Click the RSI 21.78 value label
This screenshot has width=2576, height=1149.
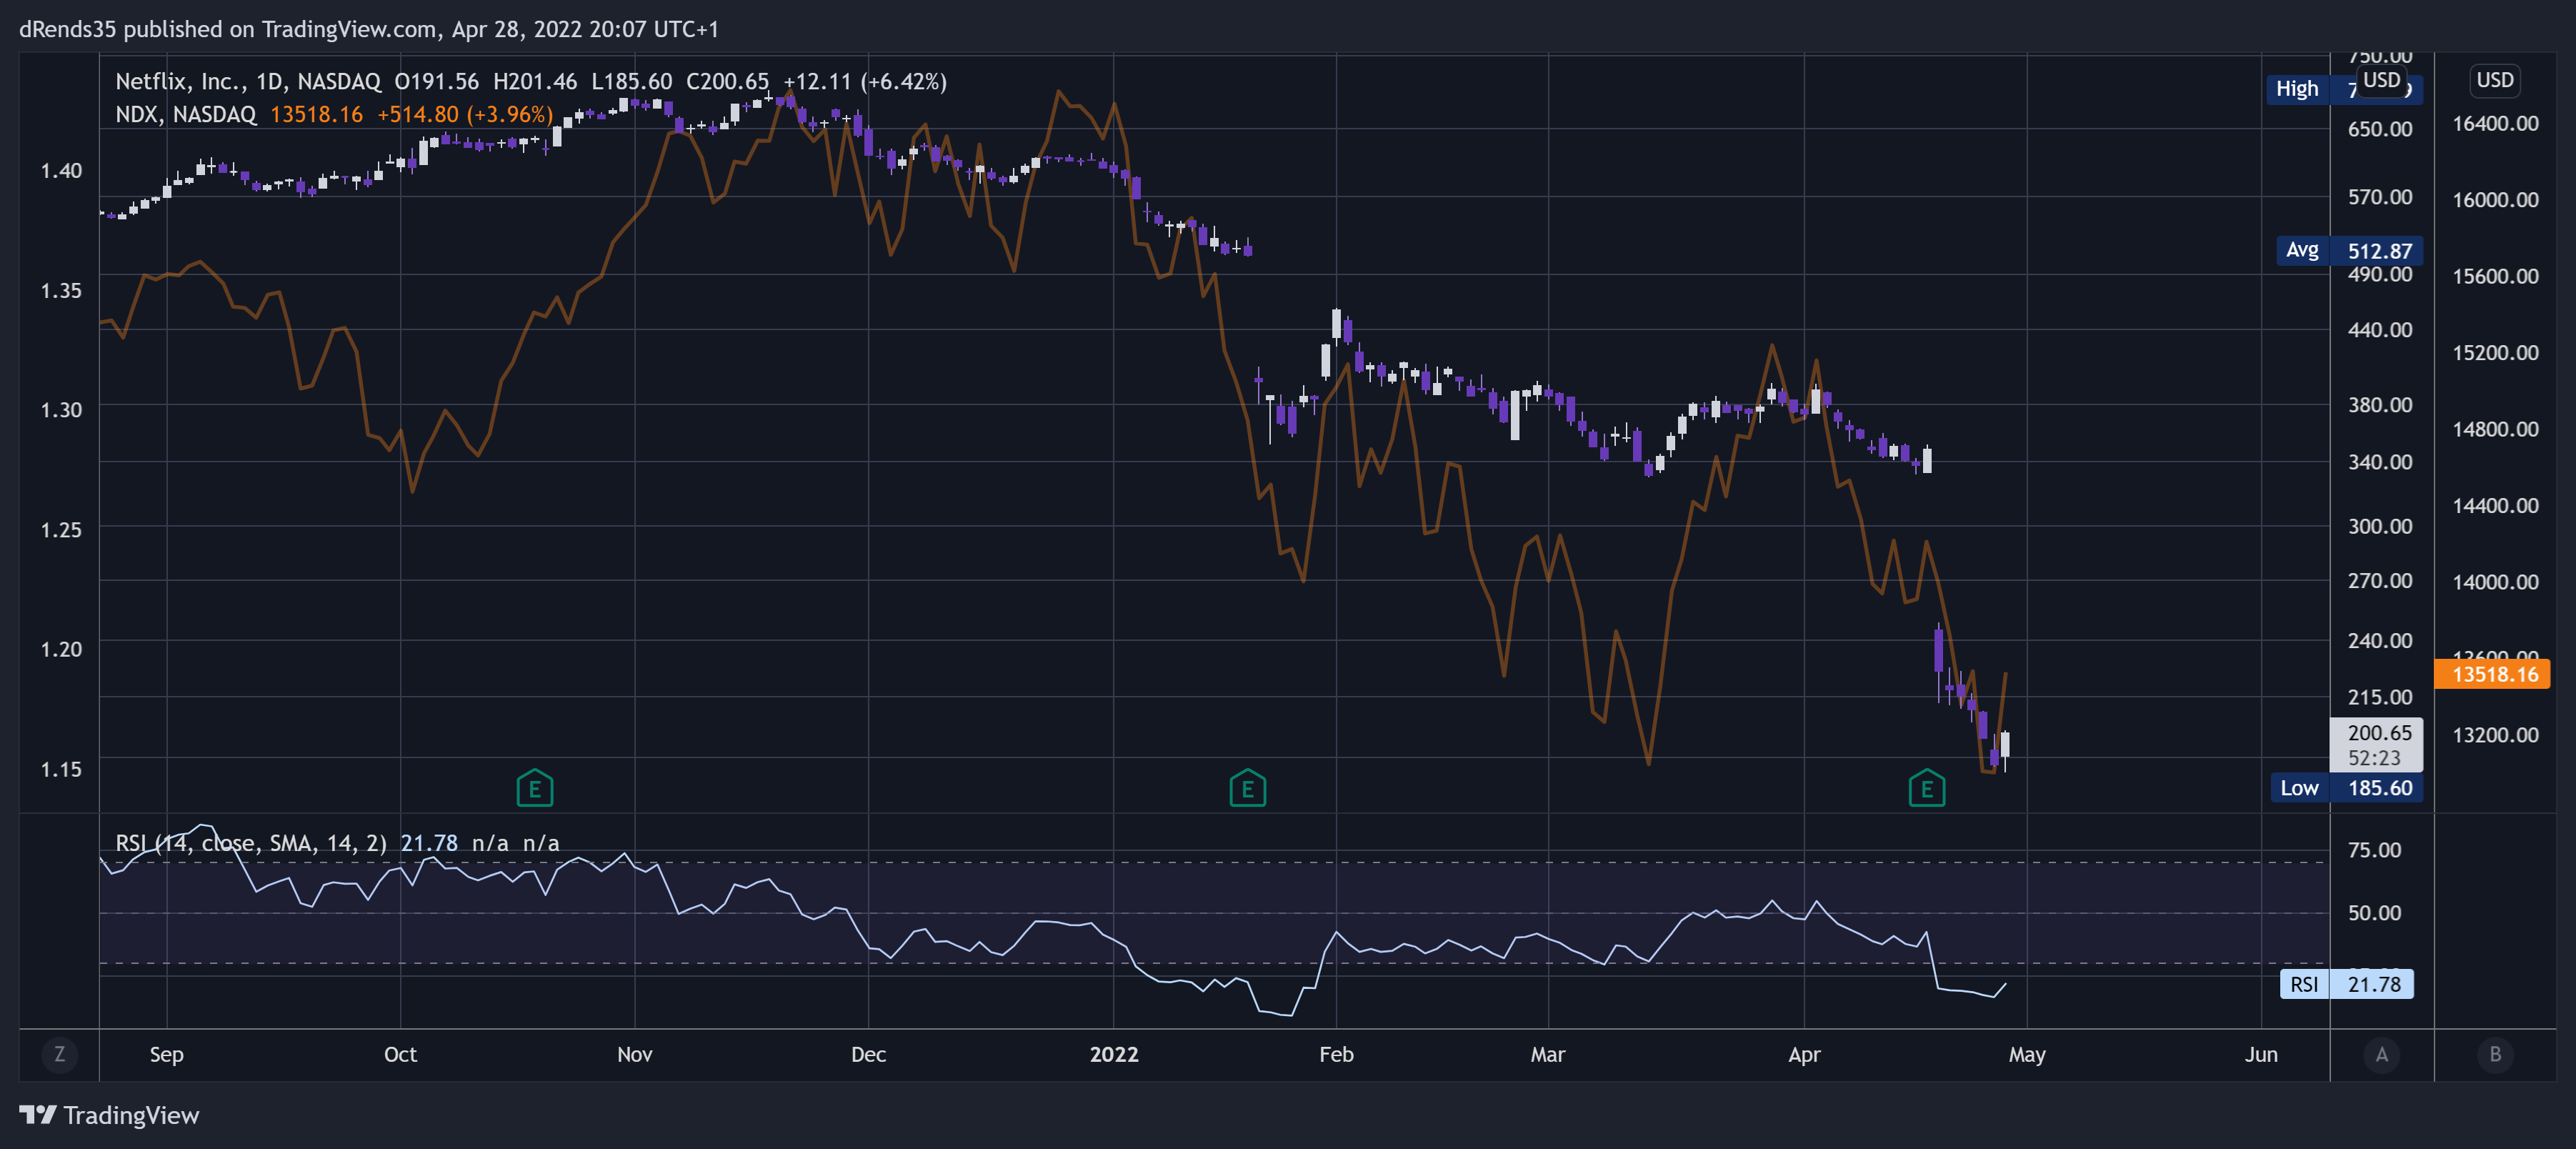tap(2347, 984)
